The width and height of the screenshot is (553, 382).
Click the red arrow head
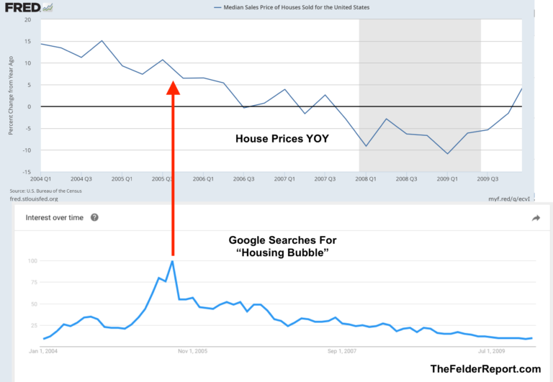point(173,88)
